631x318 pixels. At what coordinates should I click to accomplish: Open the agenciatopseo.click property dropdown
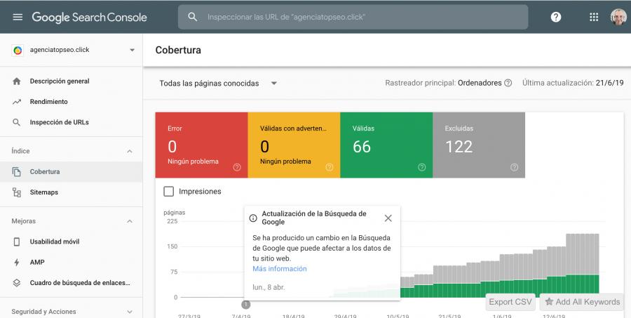pyautogui.click(x=133, y=51)
